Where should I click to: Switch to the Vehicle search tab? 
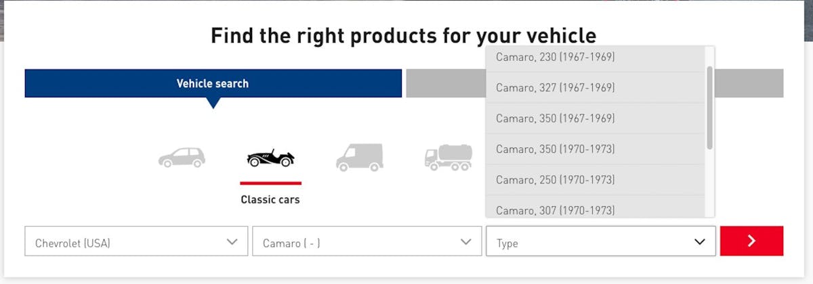(x=213, y=83)
